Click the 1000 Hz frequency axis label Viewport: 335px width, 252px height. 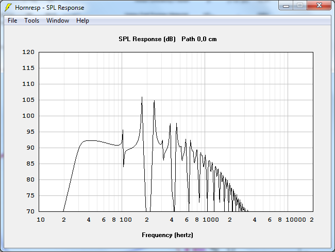click(x=211, y=220)
